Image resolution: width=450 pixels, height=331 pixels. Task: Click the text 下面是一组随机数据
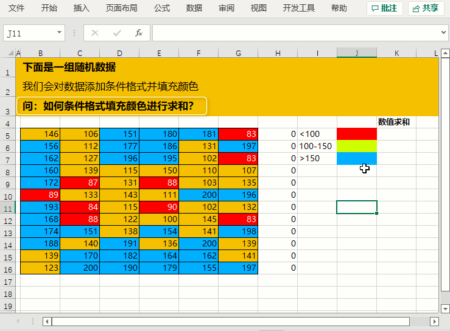pyautogui.click(x=69, y=68)
